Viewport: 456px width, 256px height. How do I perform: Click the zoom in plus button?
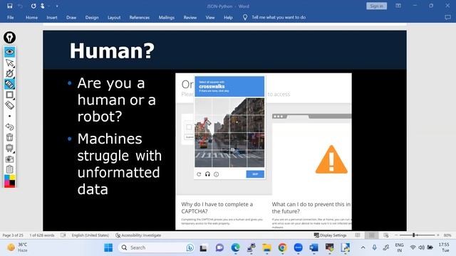point(437,235)
